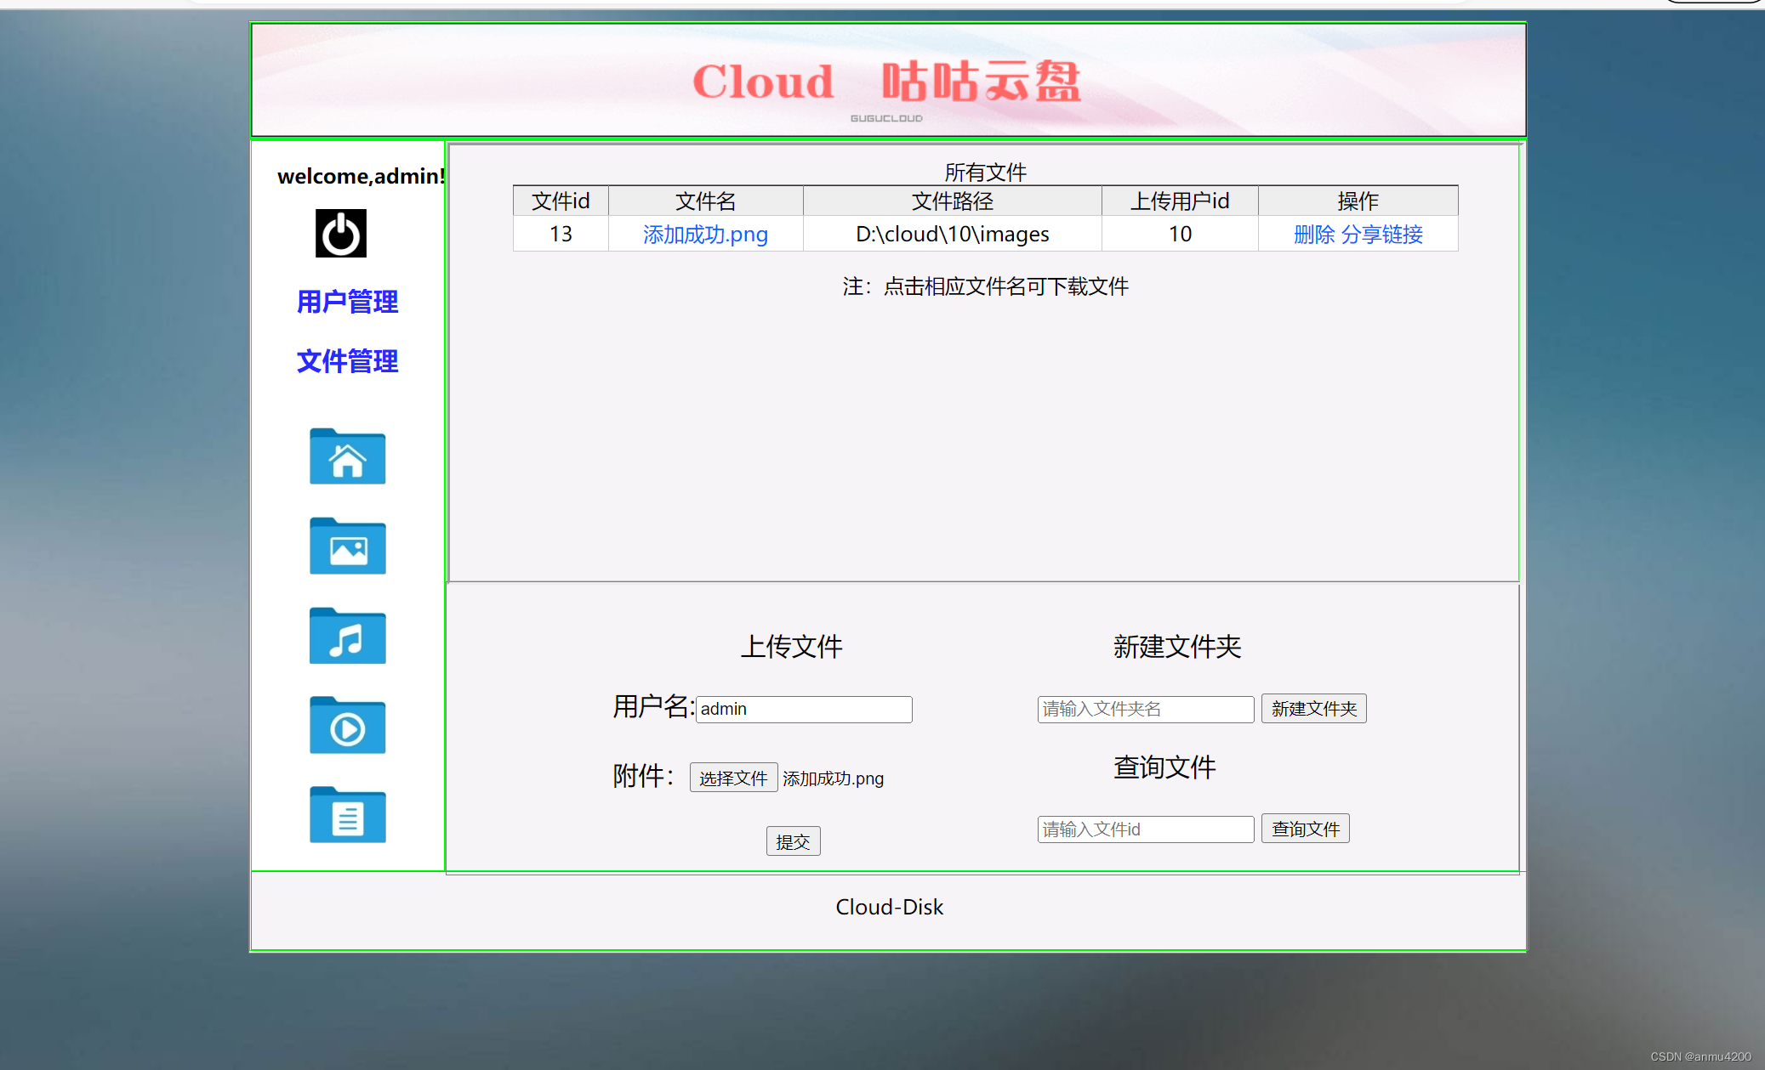Click the 文件路径 column header
1765x1070 pixels.
coord(952,201)
